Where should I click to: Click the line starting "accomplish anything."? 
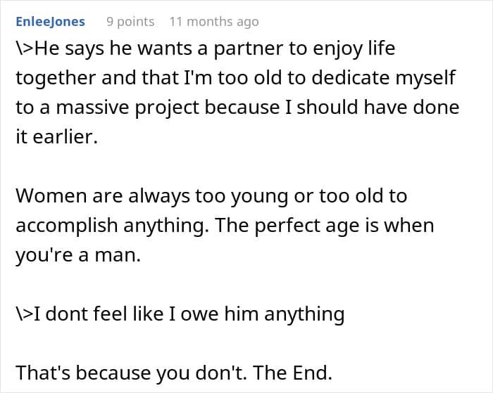[225, 226]
